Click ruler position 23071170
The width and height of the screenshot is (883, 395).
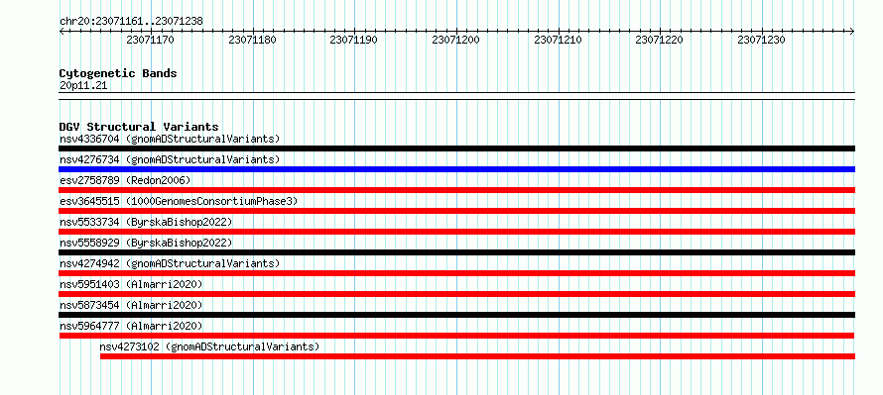pos(151,40)
